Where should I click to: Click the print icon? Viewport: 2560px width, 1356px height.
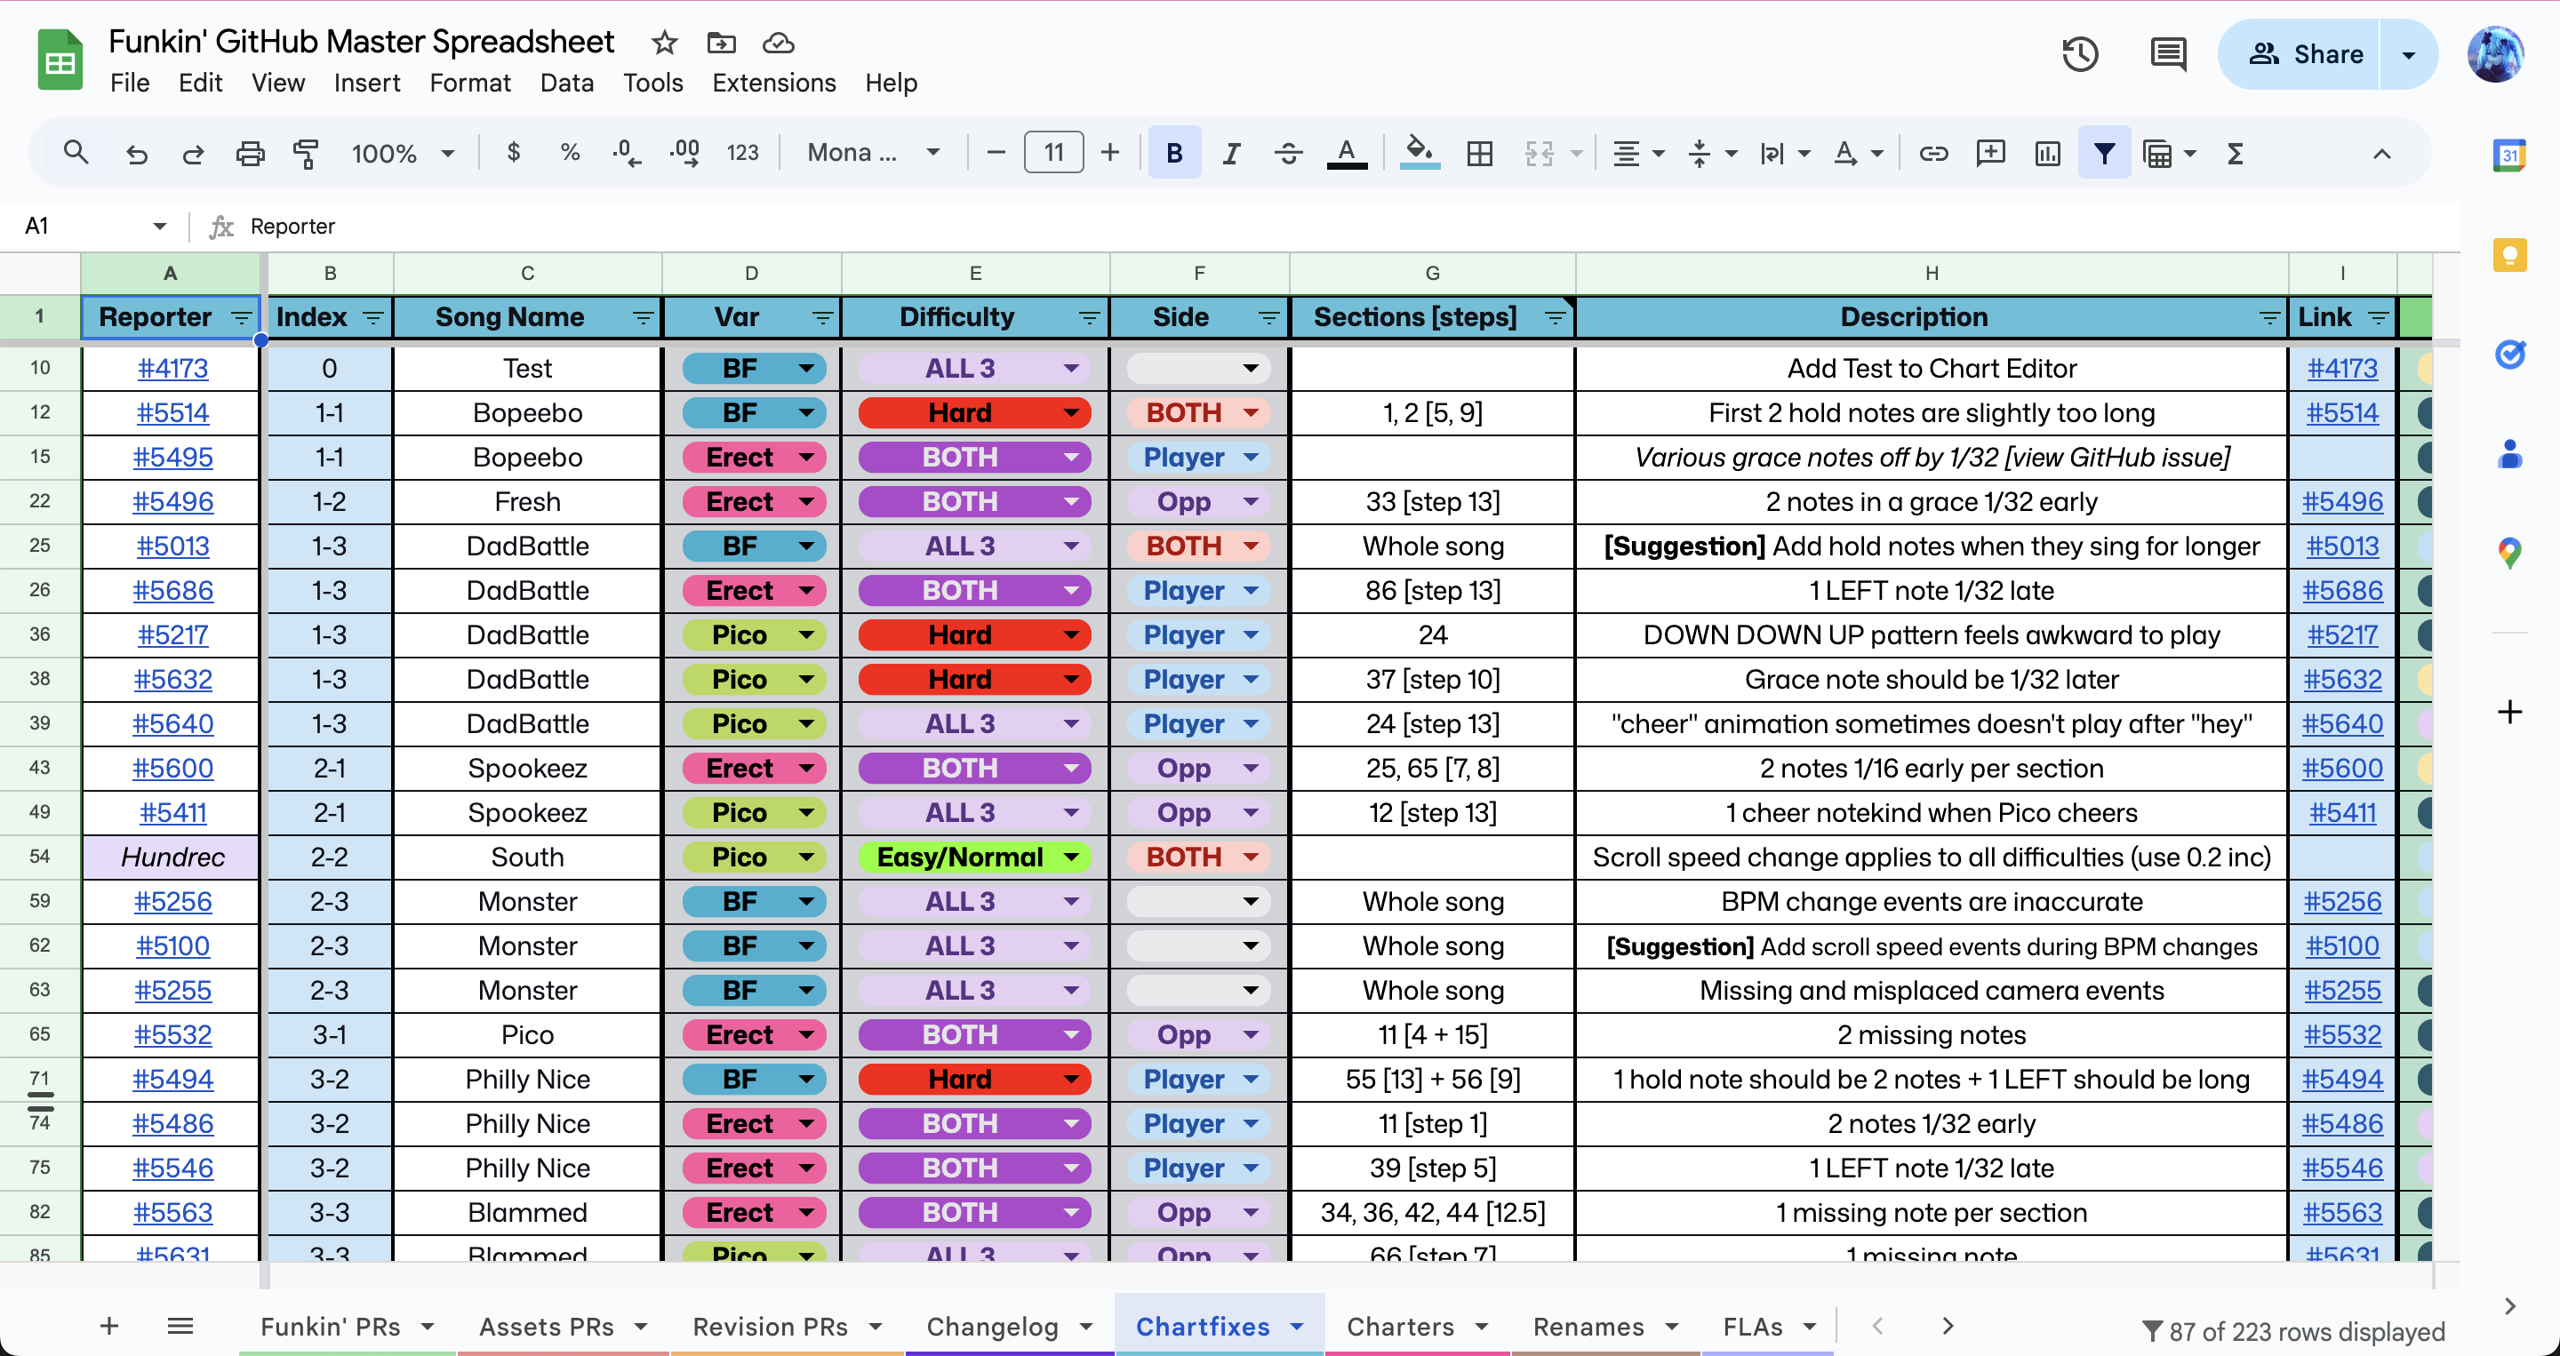250,153
